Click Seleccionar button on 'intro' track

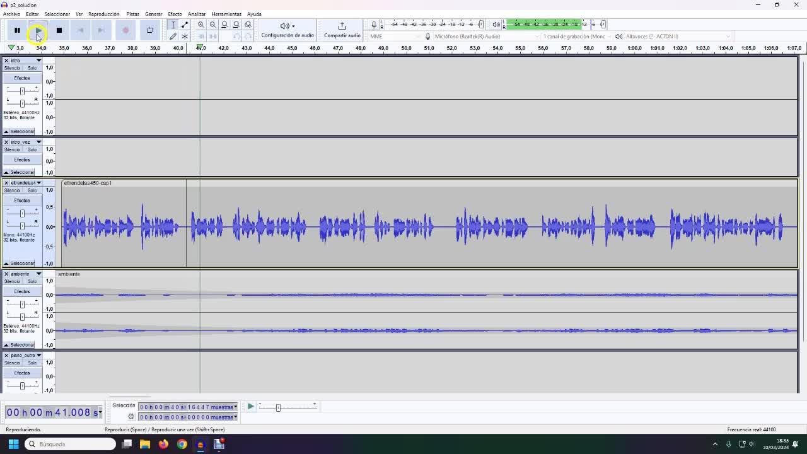pyautogui.click(x=22, y=132)
